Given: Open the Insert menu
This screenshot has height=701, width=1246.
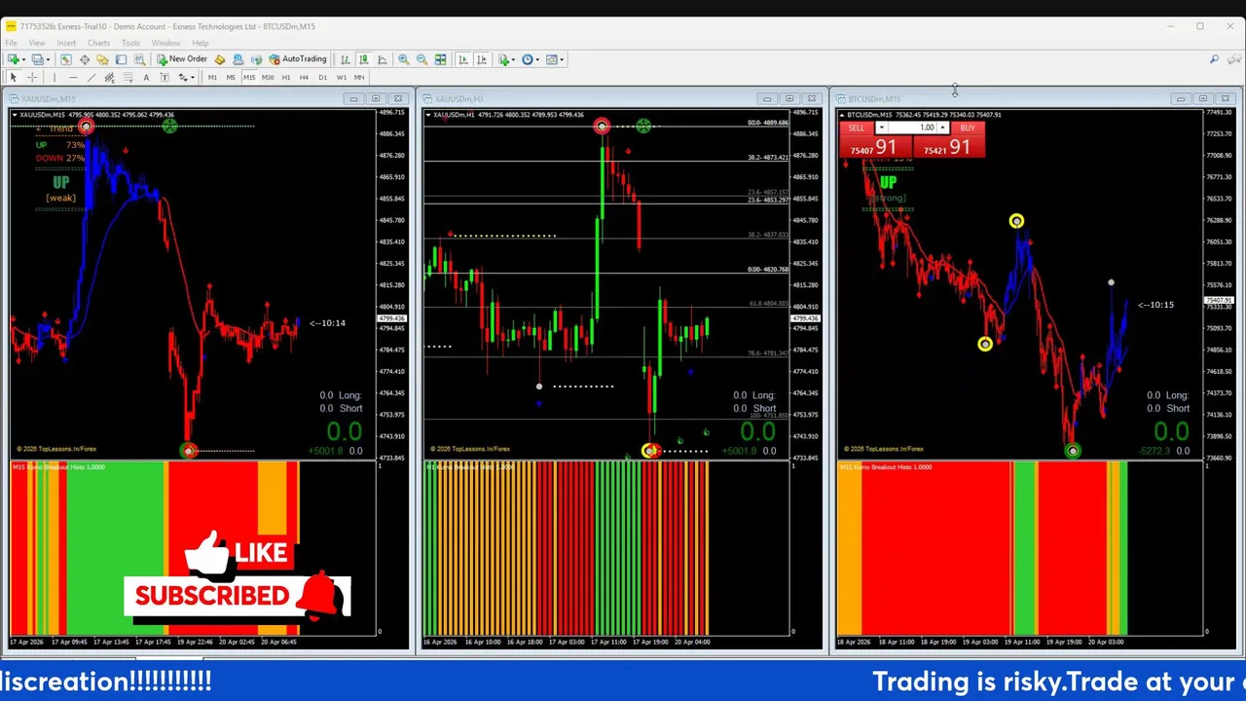Looking at the screenshot, I should click(66, 43).
